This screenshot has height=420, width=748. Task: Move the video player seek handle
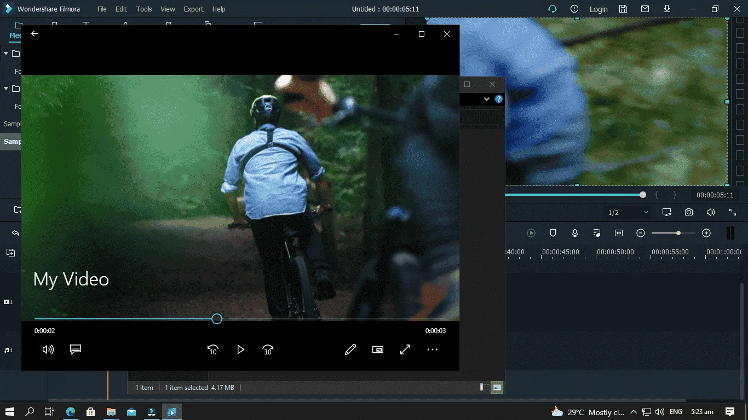[217, 319]
